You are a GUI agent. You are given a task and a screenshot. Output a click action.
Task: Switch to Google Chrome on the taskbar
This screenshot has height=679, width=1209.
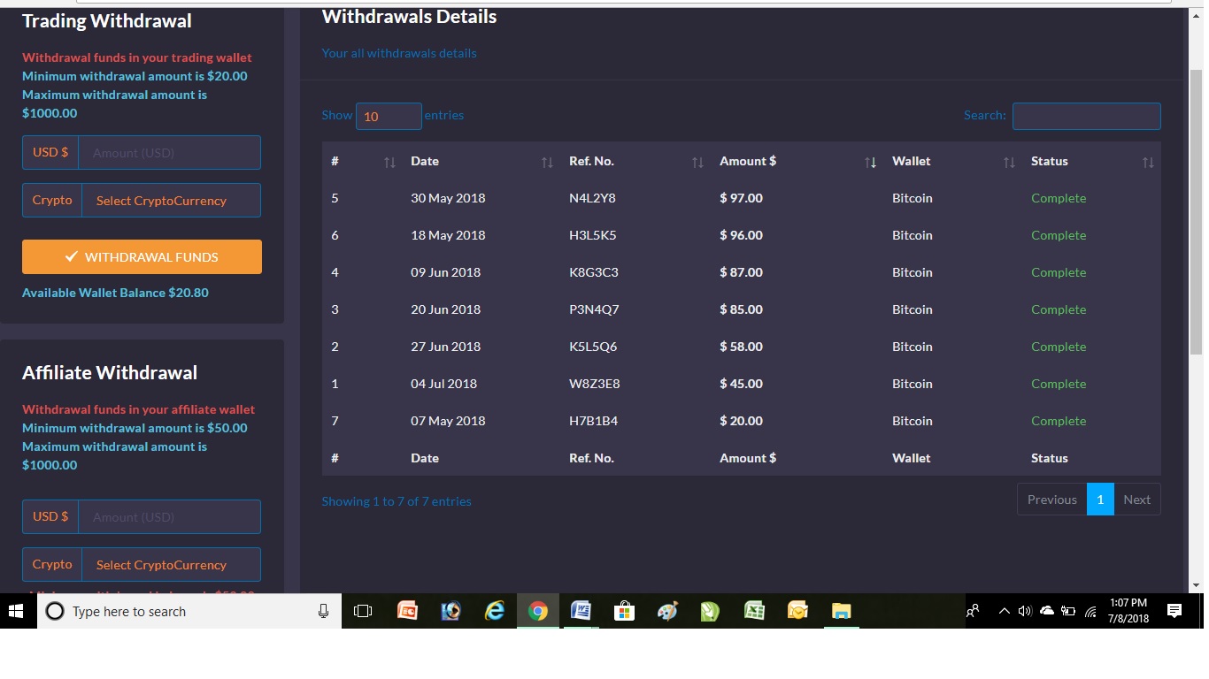538,611
